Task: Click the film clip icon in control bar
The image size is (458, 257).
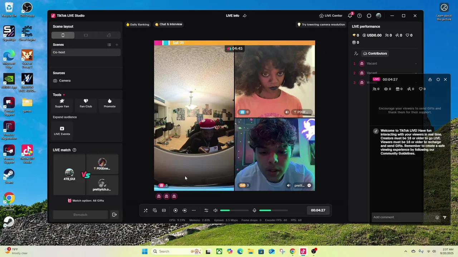Action: click(x=164, y=211)
